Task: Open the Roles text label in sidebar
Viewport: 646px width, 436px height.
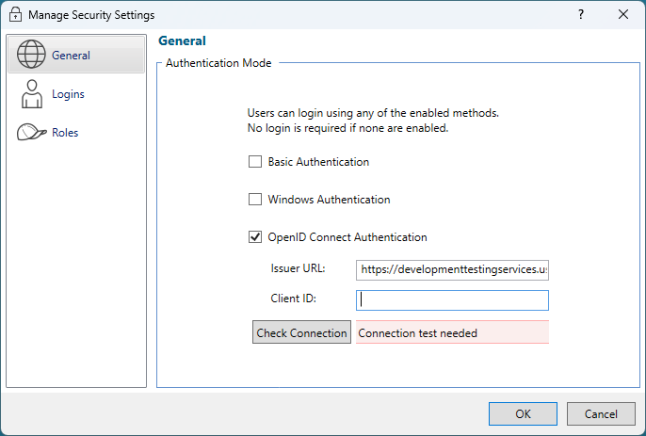Action: click(x=65, y=133)
